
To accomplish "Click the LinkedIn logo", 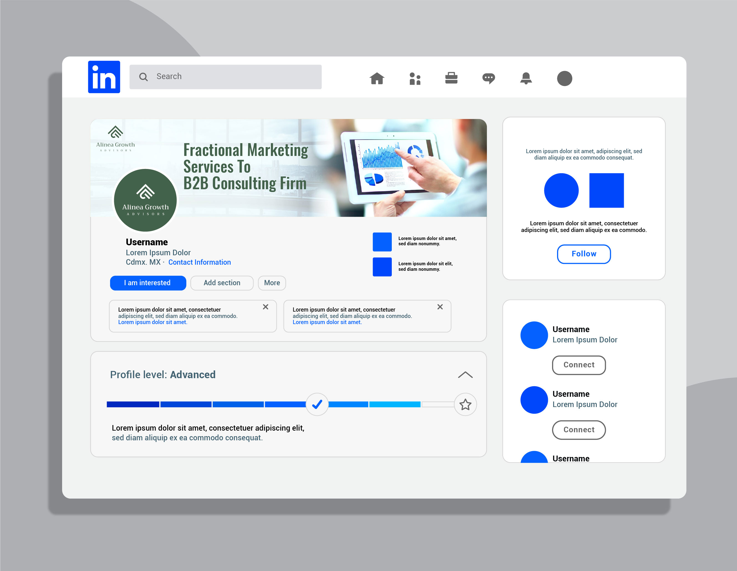I will pyautogui.click(x=104, y=77).
